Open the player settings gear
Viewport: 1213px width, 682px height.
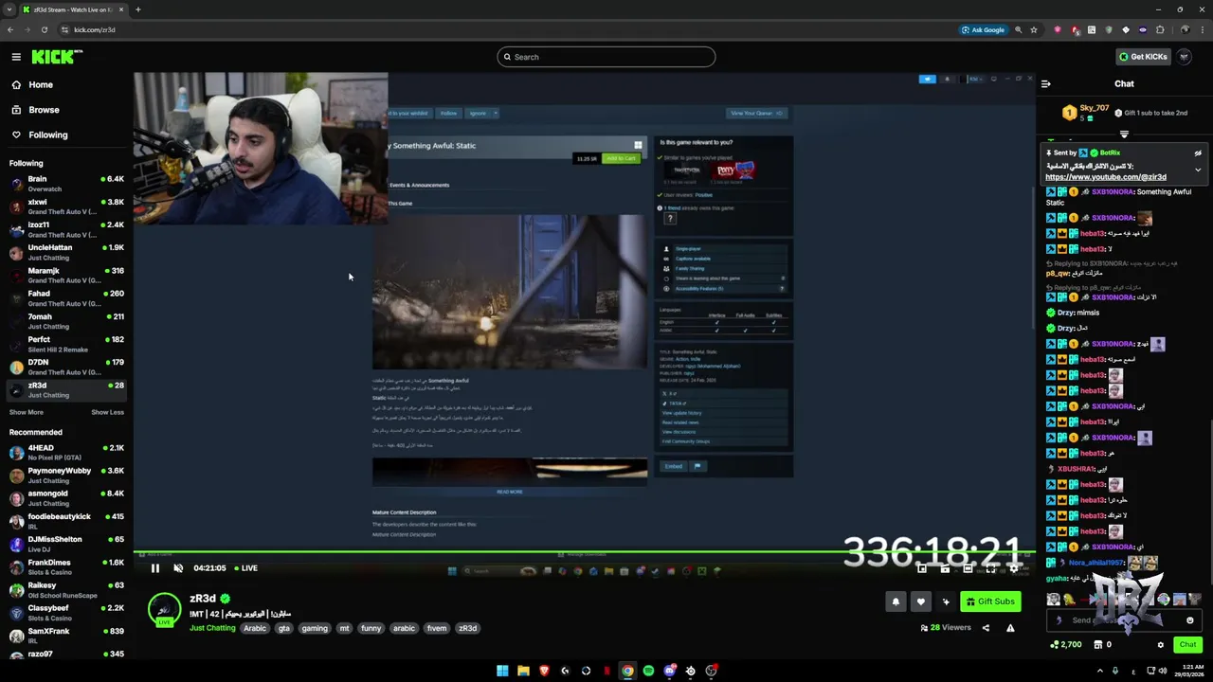(1013, 569)
